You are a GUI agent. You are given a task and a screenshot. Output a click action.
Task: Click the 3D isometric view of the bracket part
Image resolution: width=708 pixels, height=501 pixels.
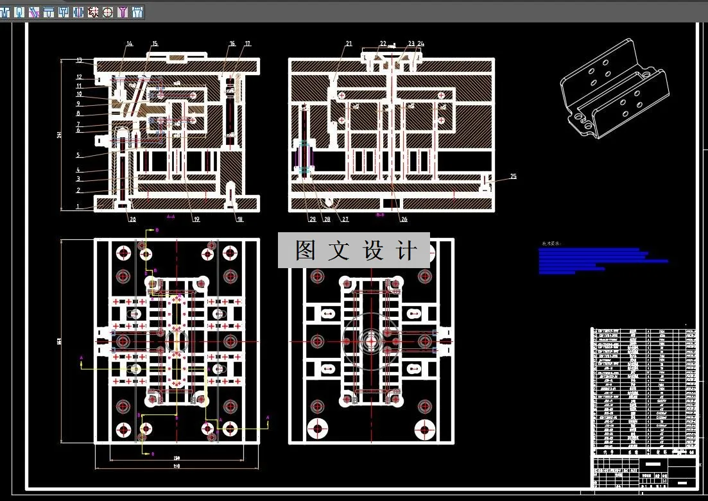(x=614, y=89)
